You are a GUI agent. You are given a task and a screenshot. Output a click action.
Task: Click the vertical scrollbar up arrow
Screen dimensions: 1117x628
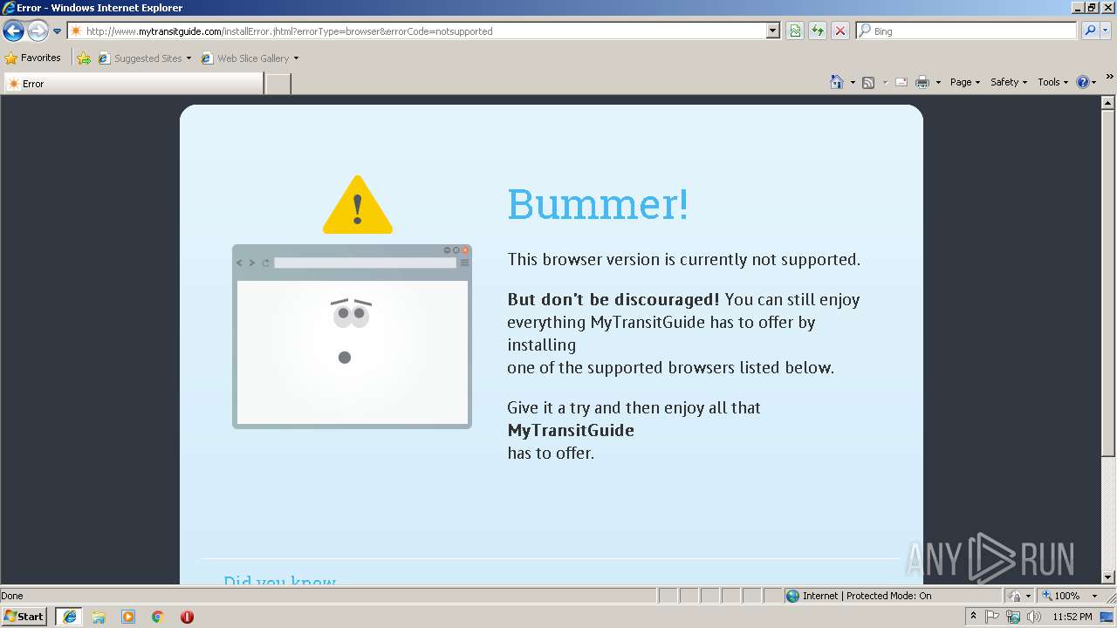click(1108, 103)
